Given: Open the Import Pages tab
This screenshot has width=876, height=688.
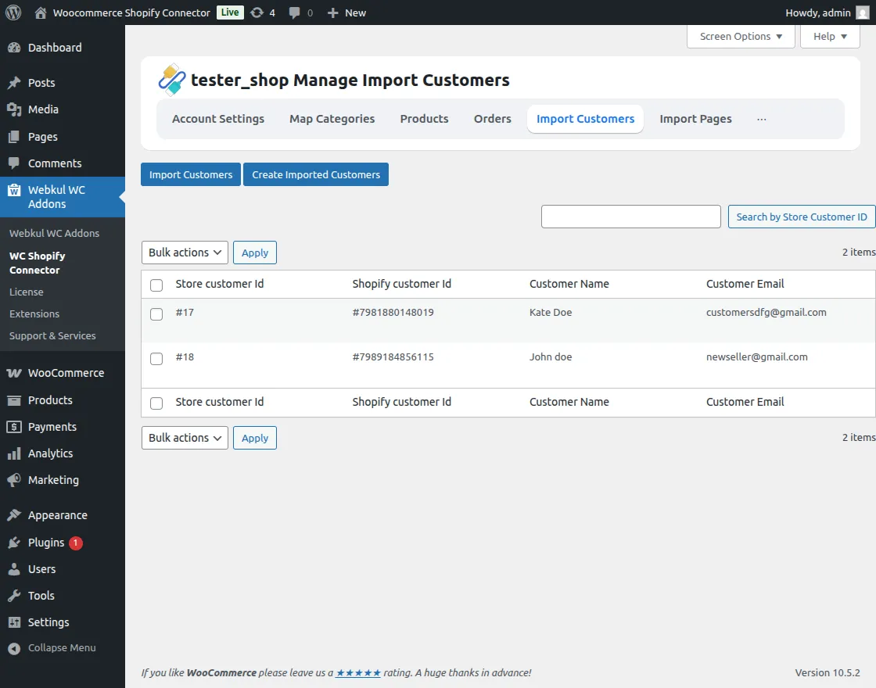Looking at the screenshot, I should (x=695, y=119).
